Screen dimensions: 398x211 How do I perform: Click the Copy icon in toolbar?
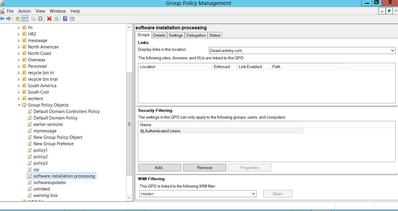(34, 19)
